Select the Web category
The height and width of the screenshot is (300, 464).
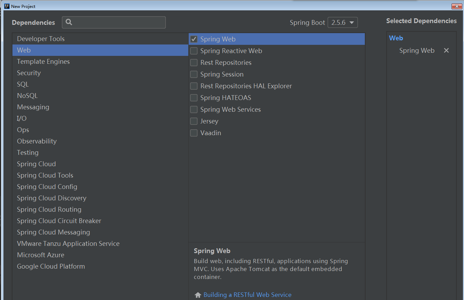(100, 50)
